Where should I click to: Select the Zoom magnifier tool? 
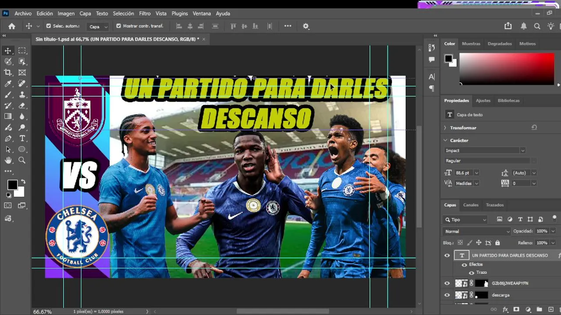22,161
